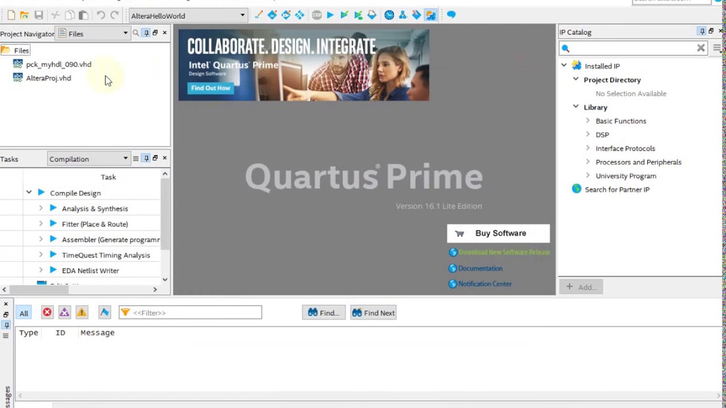Viewport: 726px width, 408px height.
Task: Expand EDA Netlist Writer task
Action: coord(41,270)
